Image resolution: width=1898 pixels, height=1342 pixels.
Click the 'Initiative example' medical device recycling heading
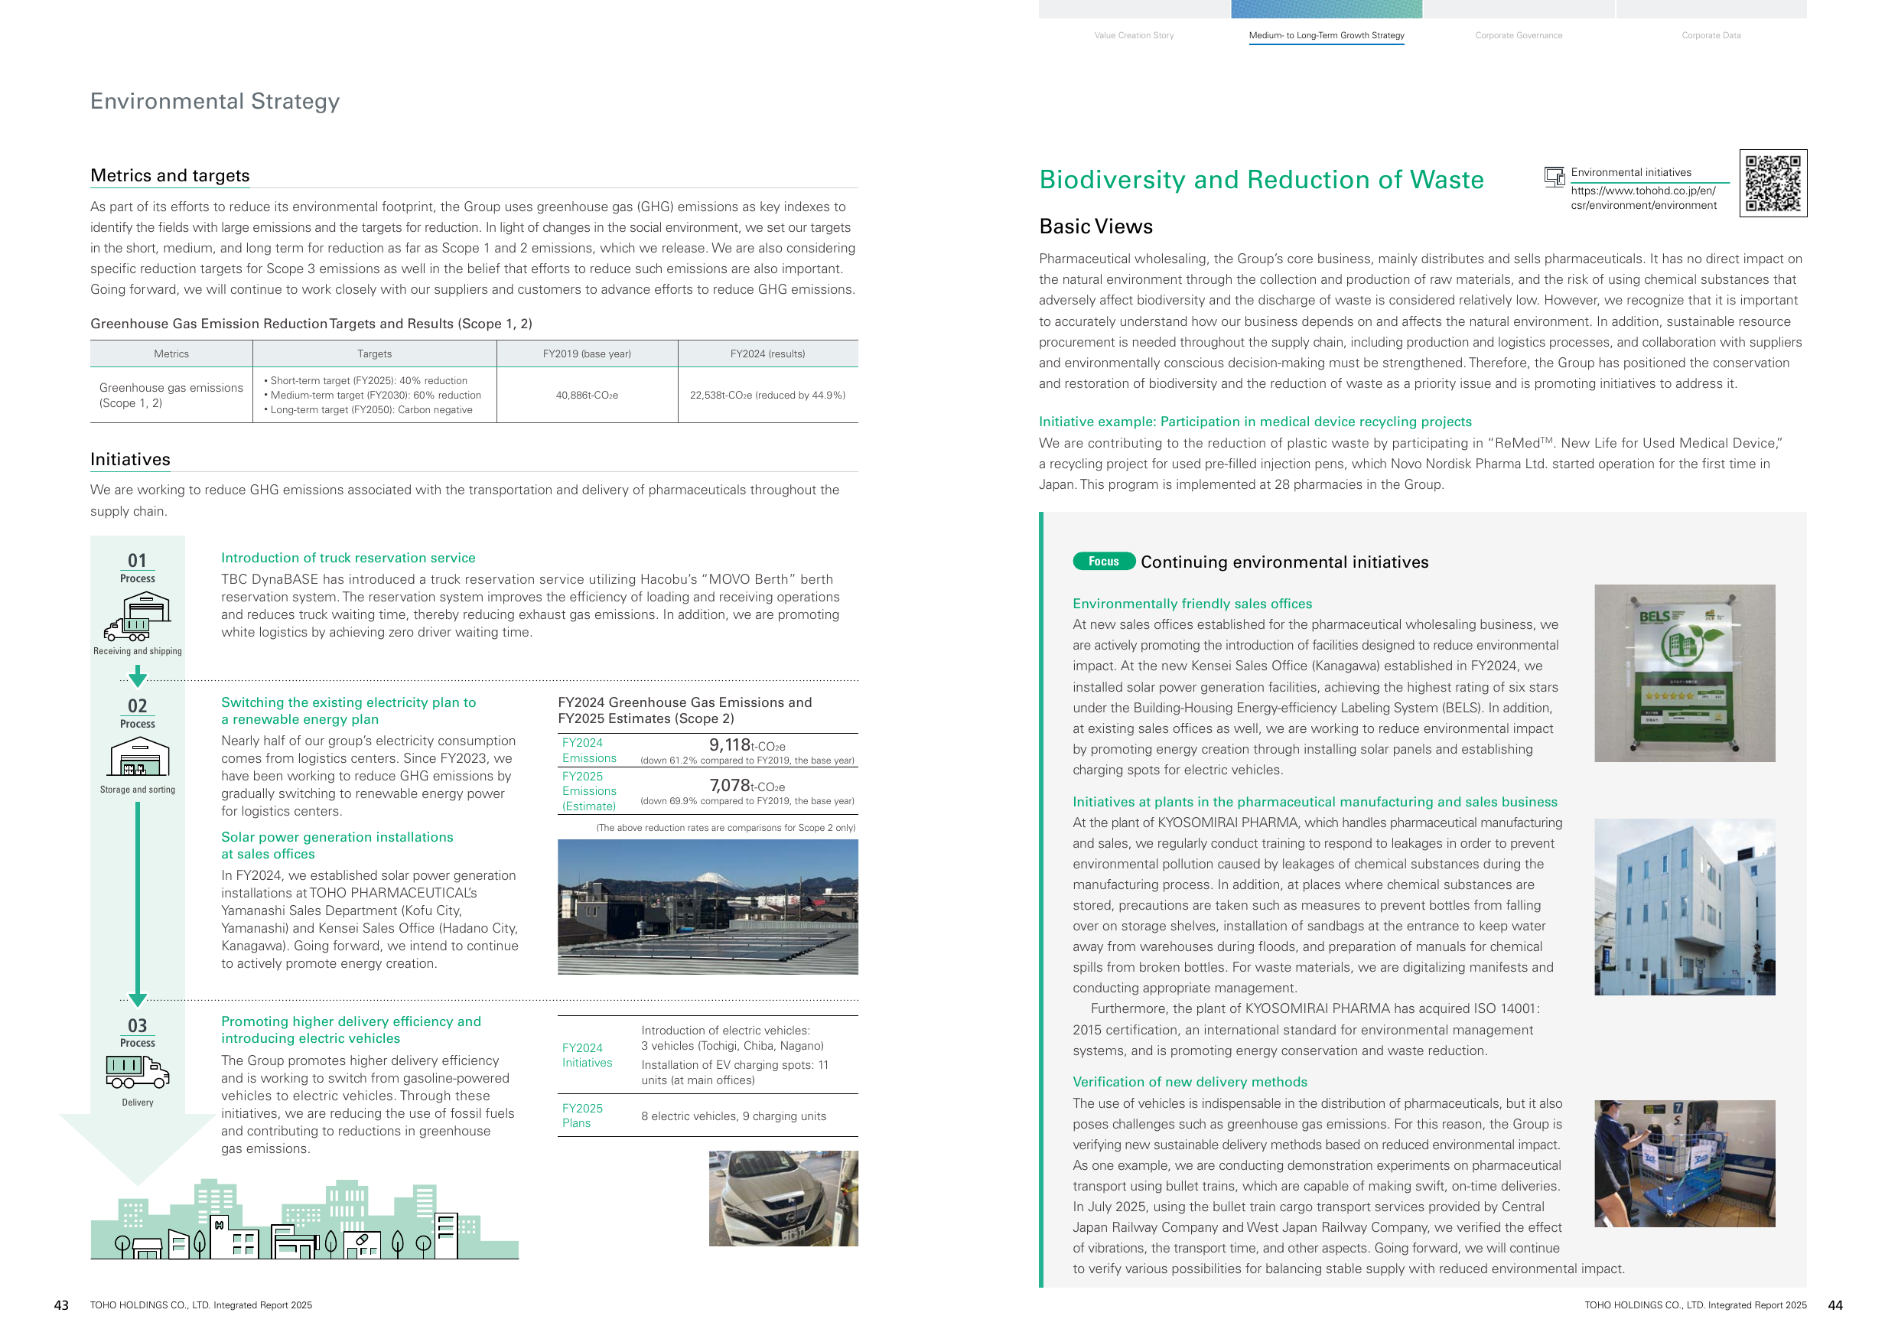point(1255,422)
